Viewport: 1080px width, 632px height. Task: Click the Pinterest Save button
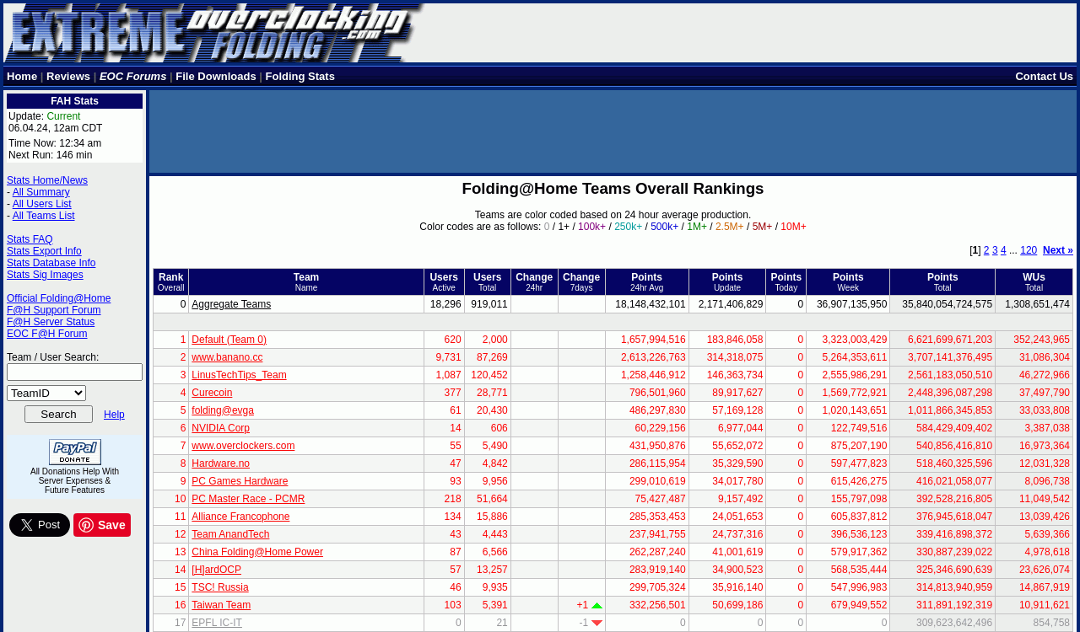coord(102,525)
